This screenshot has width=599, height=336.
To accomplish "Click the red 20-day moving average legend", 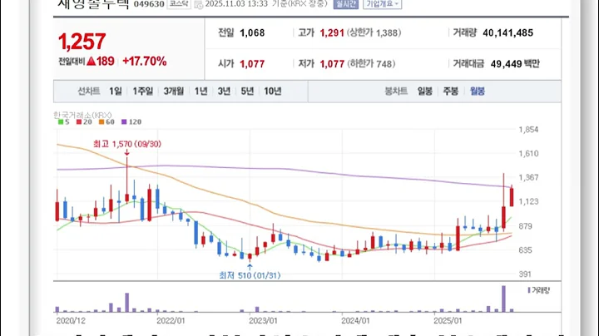I will tap(84, 121).
